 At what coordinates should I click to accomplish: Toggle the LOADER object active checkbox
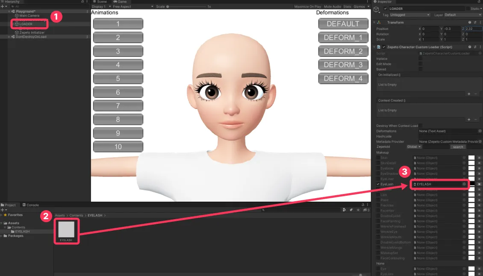coord(385,9)
